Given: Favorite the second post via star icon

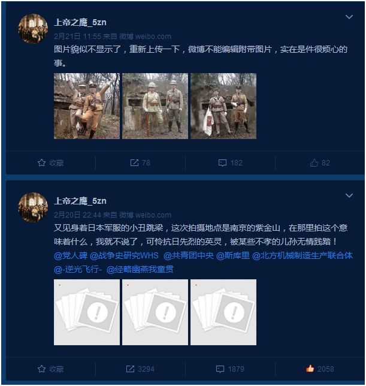Looking at the screenshot, I should [x=51, y=369].
